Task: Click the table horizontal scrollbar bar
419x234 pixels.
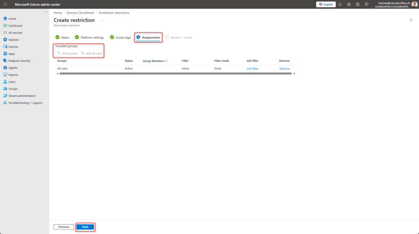Action: click(175, 74)
